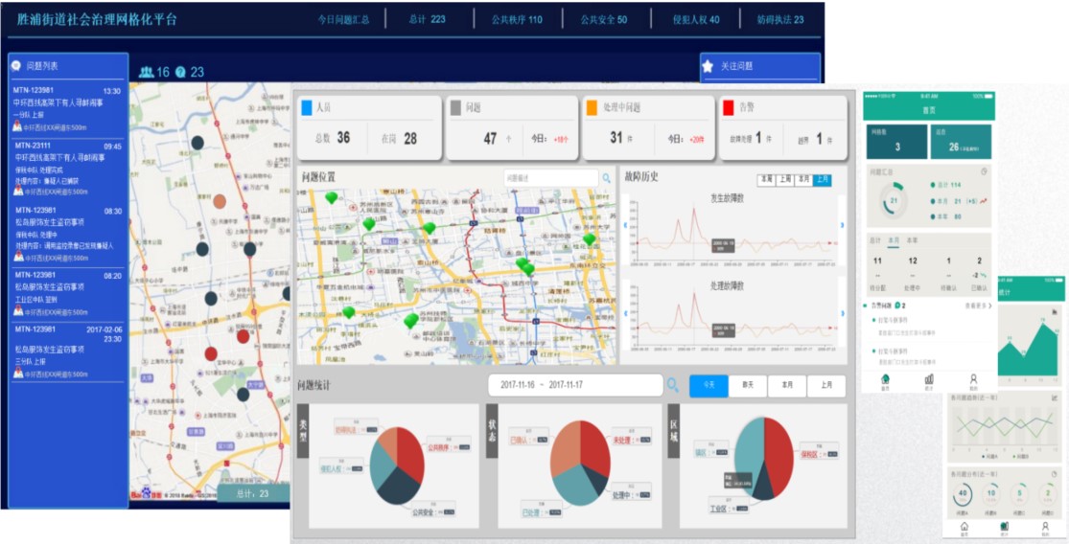Switch to 本月 tab on mobile home screen
This screenshot has width=1069, height=544.
pos(894,240)
